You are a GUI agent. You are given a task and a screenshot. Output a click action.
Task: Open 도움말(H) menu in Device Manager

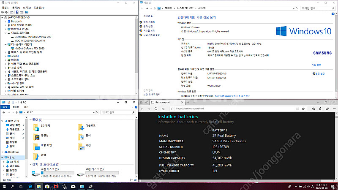point(39,8)
